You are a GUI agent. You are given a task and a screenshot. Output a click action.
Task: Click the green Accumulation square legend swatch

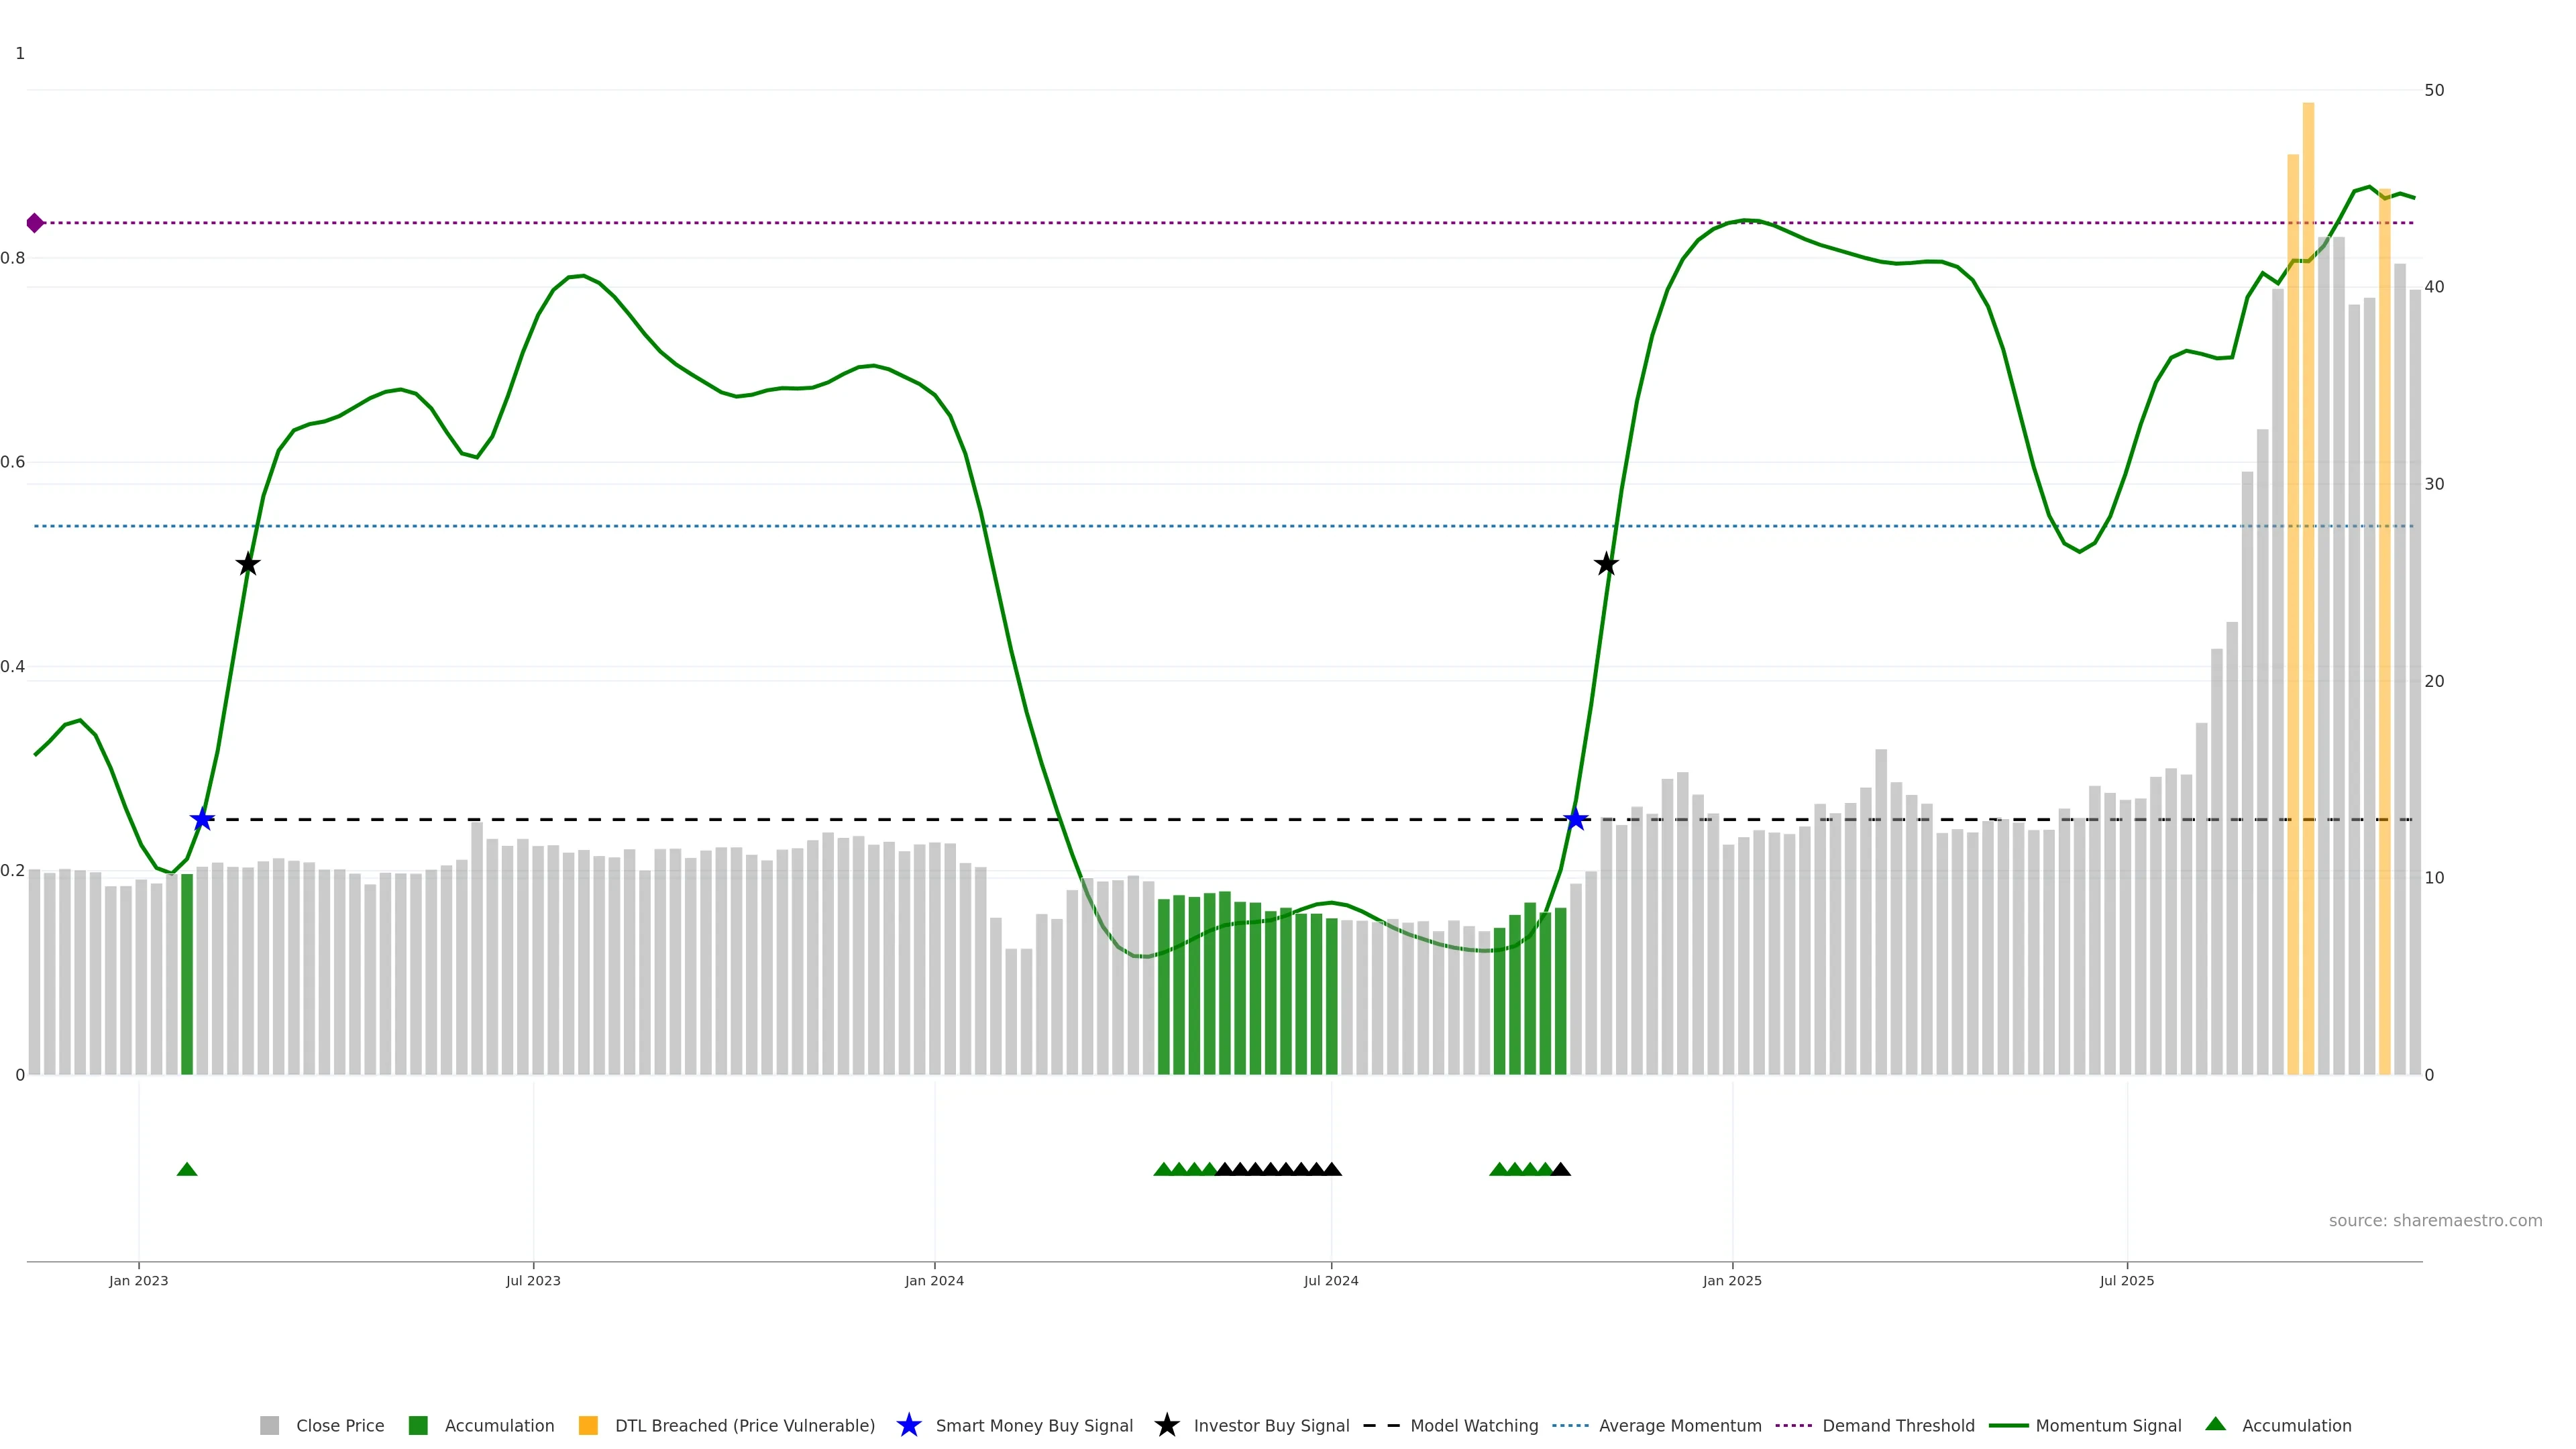pyautogui.click(x=418, y=1425)
